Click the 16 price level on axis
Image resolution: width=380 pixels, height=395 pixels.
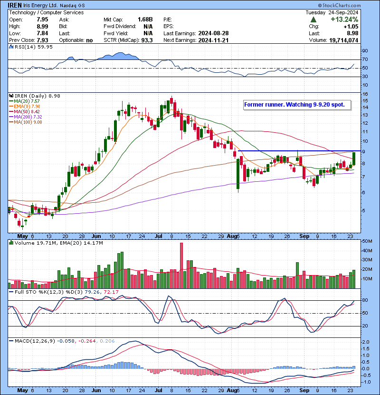click(x=365, y=94)
